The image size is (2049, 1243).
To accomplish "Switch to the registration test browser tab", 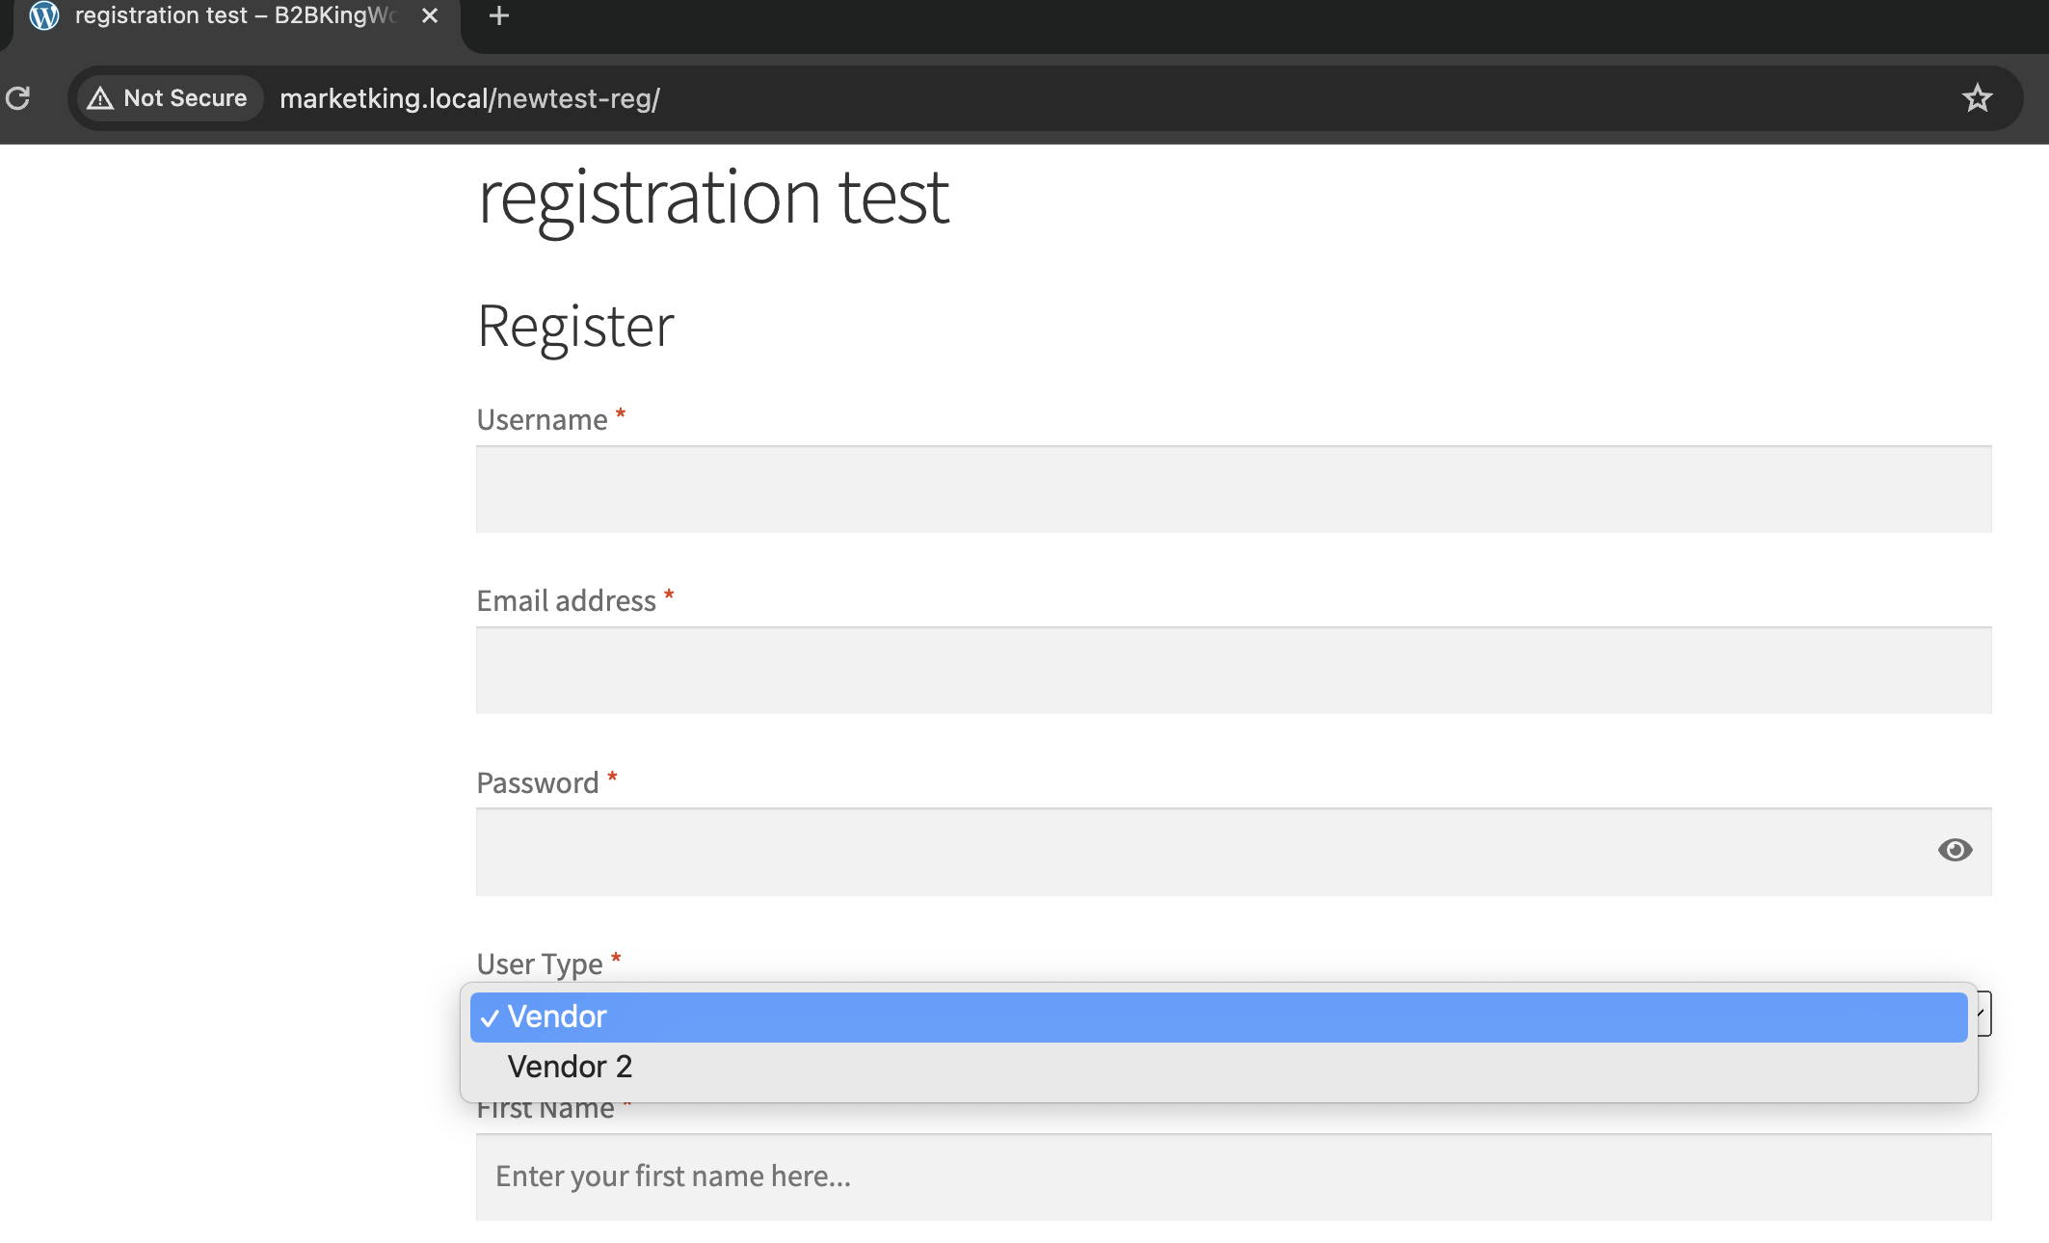I will point(236,17).
